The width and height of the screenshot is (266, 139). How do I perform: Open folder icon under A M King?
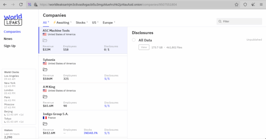pyautogui.click(x=45, y=97)
